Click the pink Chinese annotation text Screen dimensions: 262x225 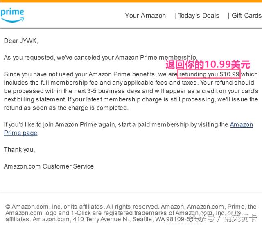pyautogui.click(x=208, y=65)
